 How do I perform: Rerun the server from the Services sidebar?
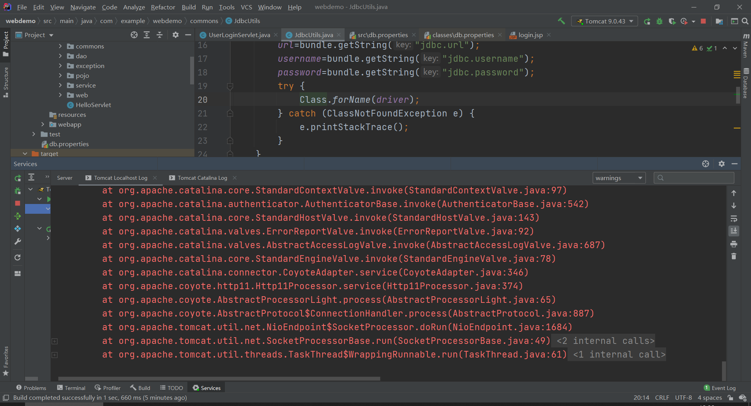coord(18,178)
